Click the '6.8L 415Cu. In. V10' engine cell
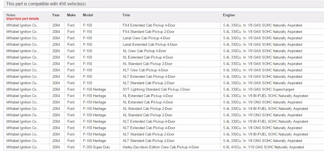 pyautogui.click(x=263, y=147)
